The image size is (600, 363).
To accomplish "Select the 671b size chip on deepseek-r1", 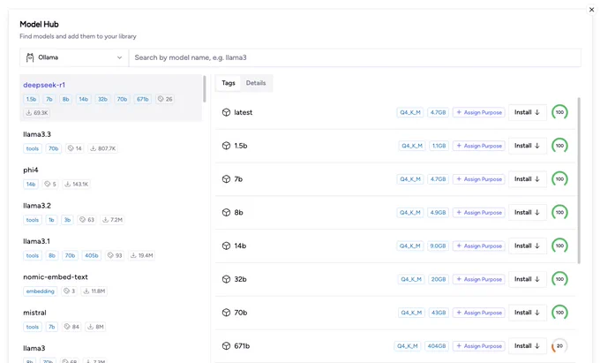I will (143, 99).
